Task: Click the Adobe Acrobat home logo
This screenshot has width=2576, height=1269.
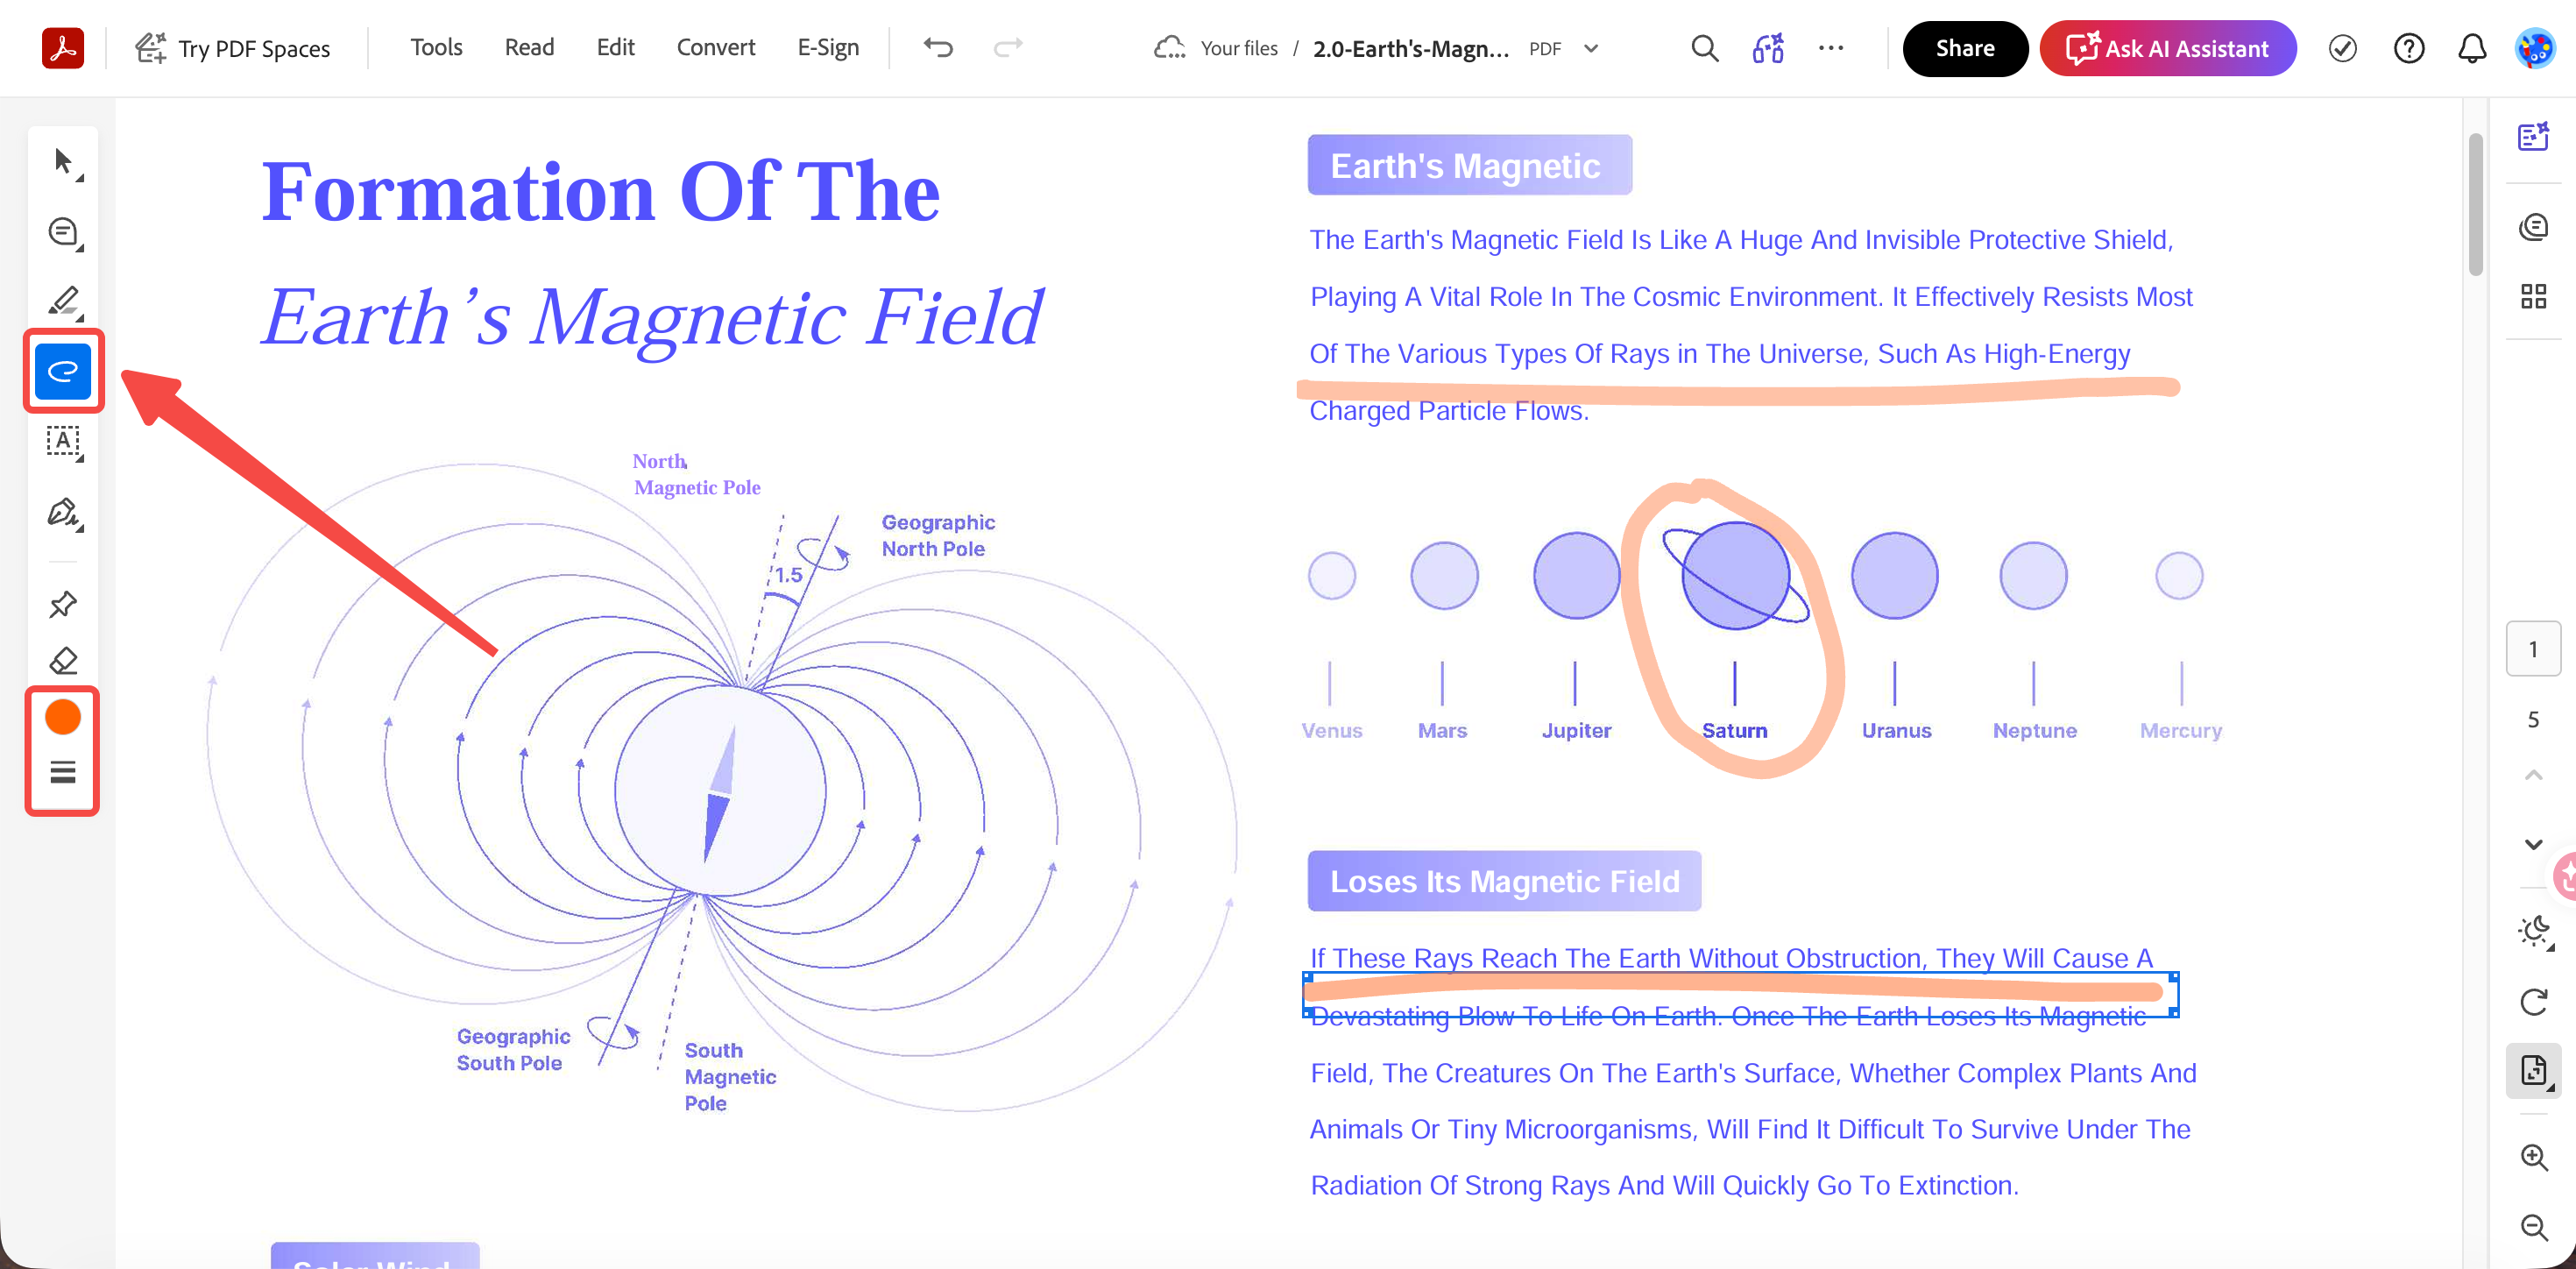Action: click(x=62, y=47)
